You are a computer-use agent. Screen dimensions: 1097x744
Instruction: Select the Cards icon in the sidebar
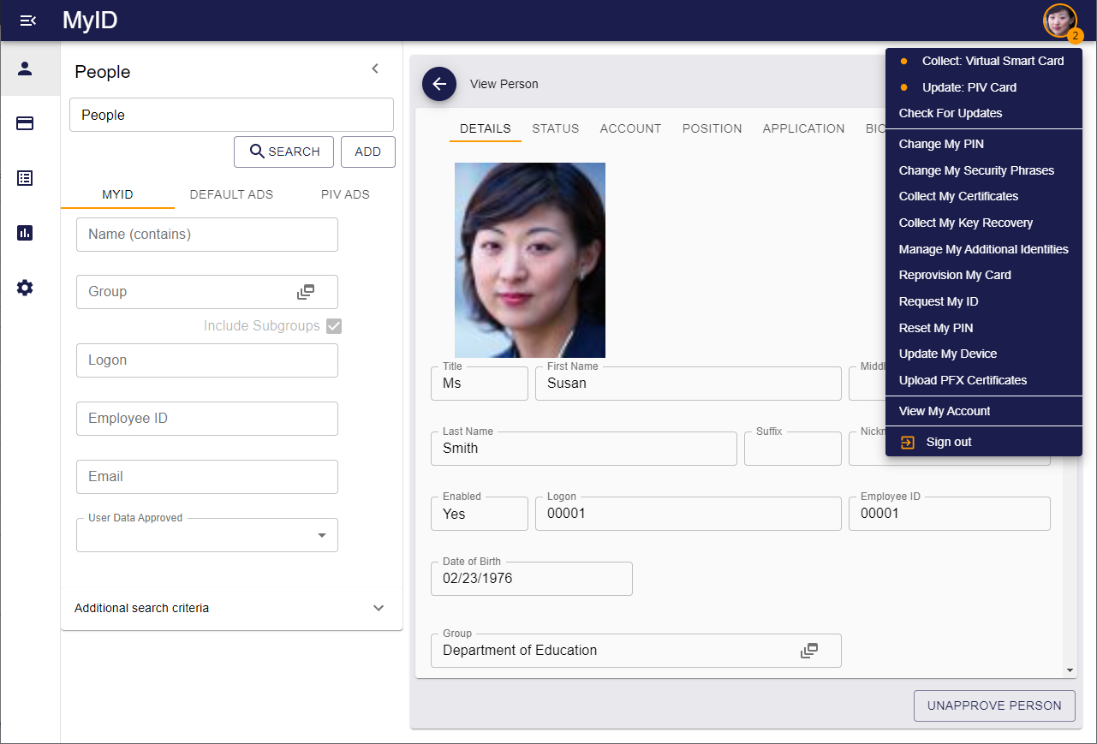[24, 123]
